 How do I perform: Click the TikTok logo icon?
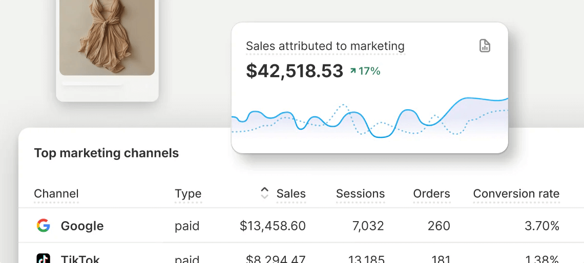[44, 258]
